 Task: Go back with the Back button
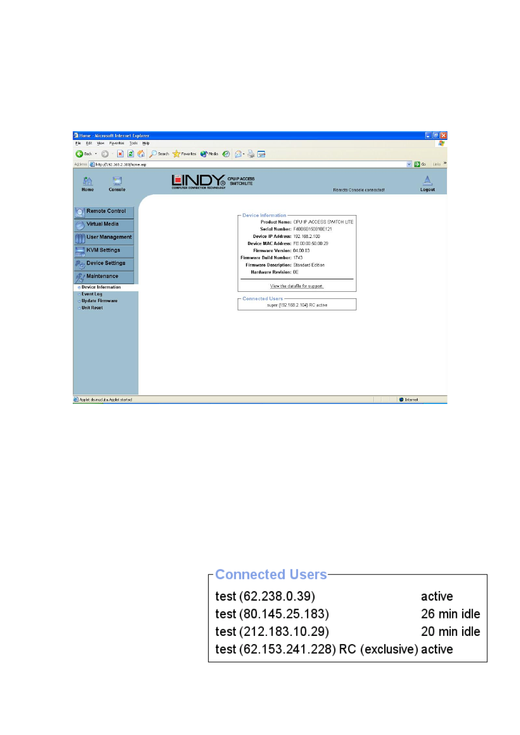tap(84, 154)
